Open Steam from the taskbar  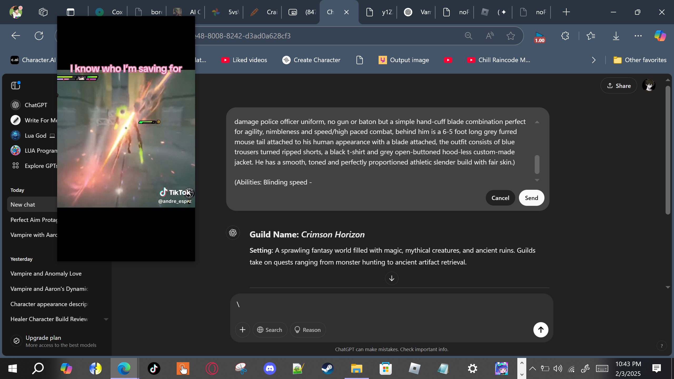(328, 368)
